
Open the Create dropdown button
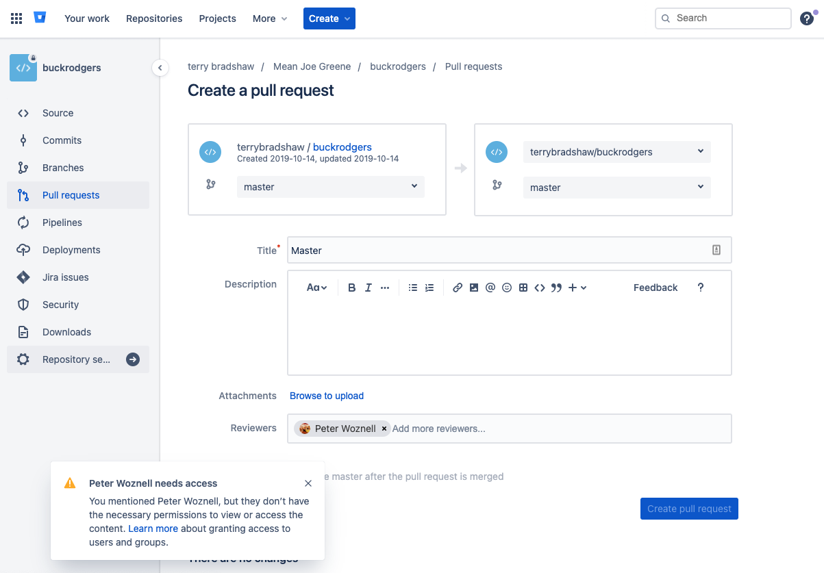pyautogui.click(x=329, y=18)
